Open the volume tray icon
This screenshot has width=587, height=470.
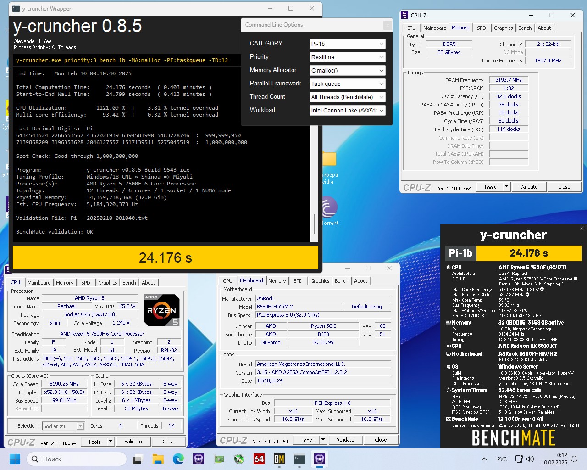(530, 459)
